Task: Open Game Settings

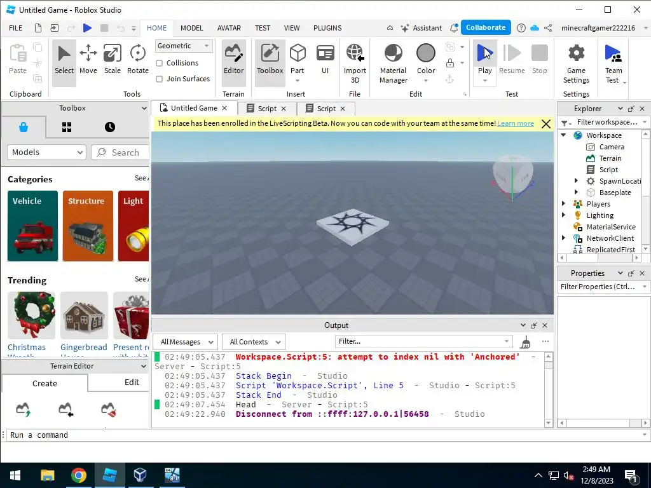Action: point(576,64)
